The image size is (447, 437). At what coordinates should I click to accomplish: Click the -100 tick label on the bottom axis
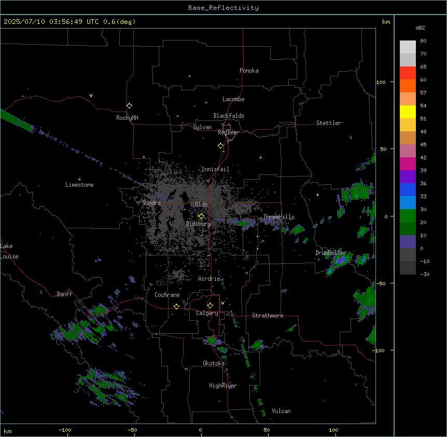point(65,430)
